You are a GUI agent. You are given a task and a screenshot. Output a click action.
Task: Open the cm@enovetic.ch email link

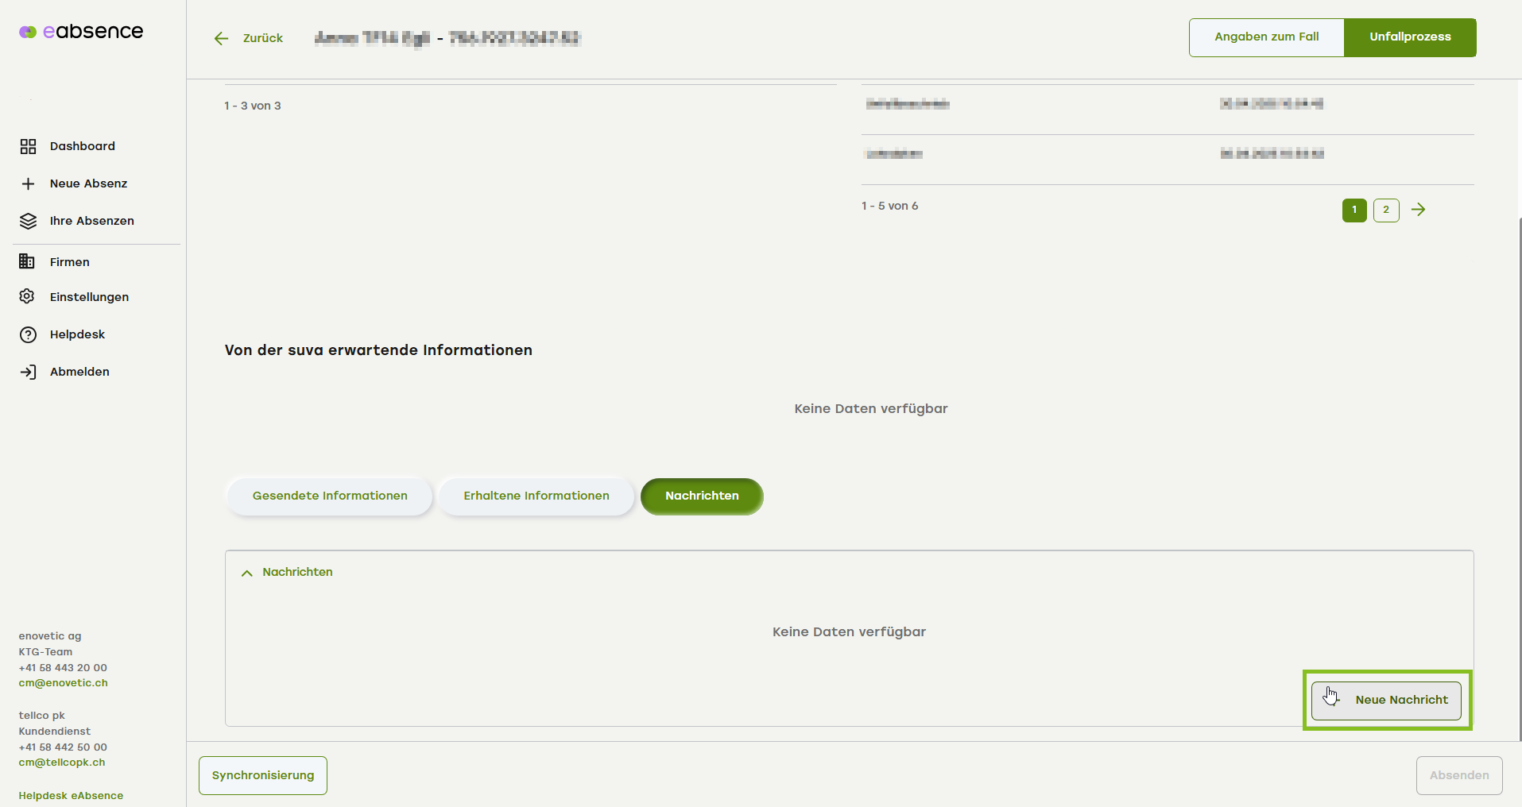pos(64,683)
